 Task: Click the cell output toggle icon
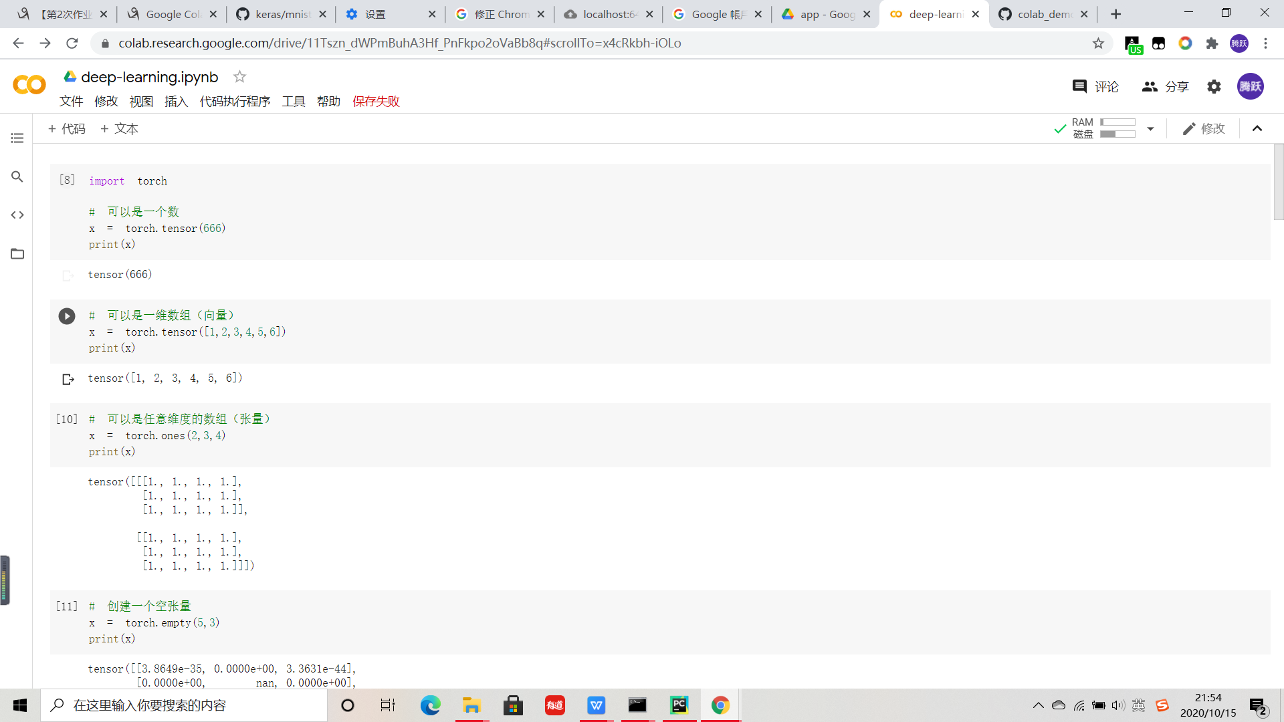[x=68, y=380]
